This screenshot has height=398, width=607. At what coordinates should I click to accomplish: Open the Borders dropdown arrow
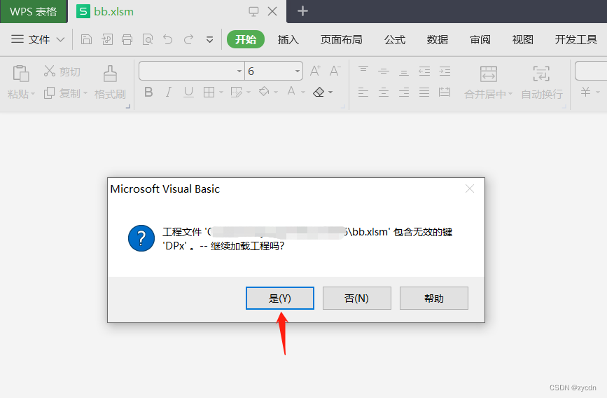click(221, 92)
